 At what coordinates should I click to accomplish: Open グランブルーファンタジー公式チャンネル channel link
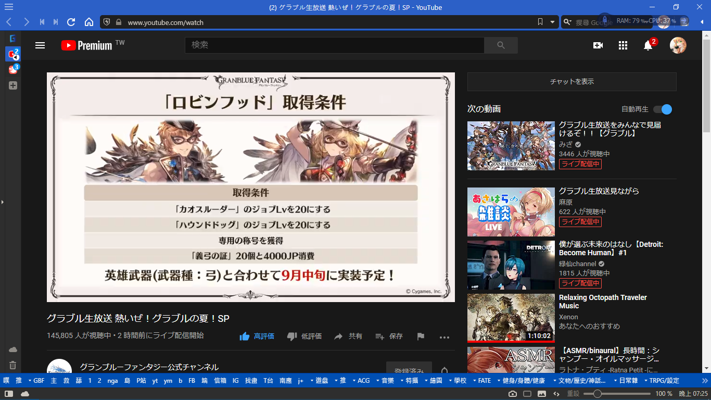tap(149, 367)
